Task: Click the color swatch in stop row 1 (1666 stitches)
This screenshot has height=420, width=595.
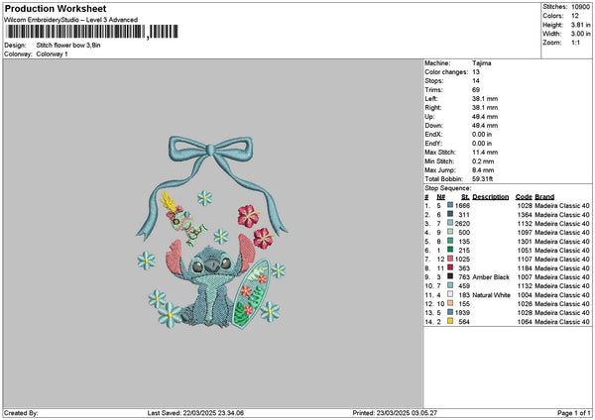Action: [x=450, y=205]
